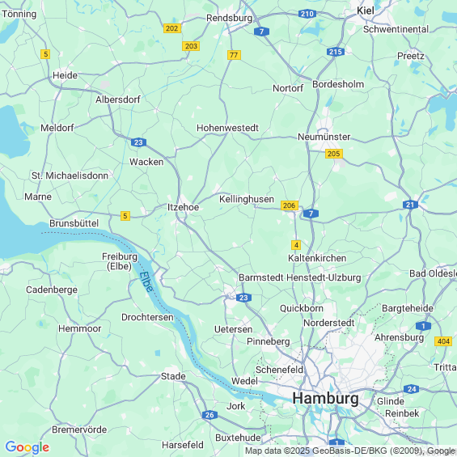Click the yellow 77 road shield
The height and width of the screenshot is (457, 457).
point(234,55)
